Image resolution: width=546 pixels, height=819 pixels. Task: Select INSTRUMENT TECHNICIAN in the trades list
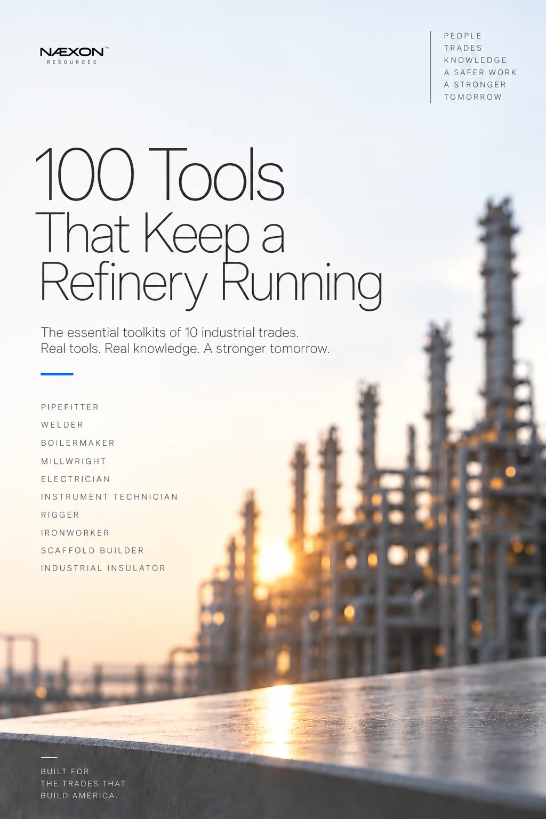(109, 497)
